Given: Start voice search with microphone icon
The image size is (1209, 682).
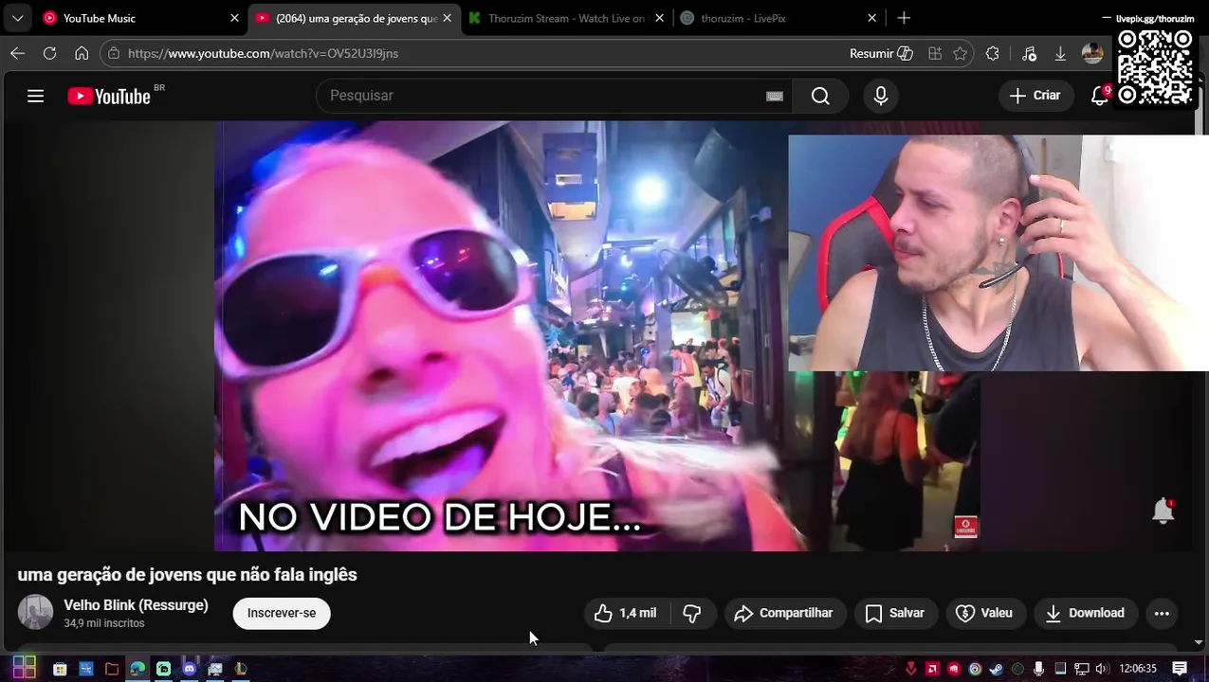Looking at the screenshot, I should click(881, 96).
